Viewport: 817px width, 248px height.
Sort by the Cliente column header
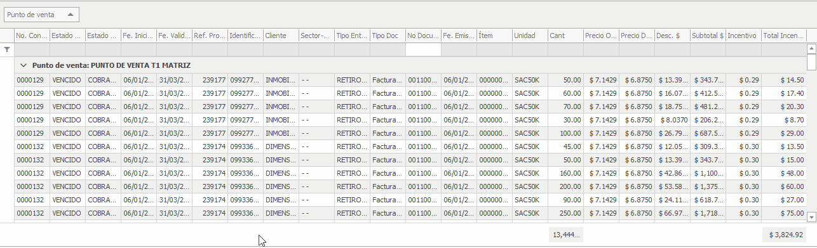(x=281, y=36)
